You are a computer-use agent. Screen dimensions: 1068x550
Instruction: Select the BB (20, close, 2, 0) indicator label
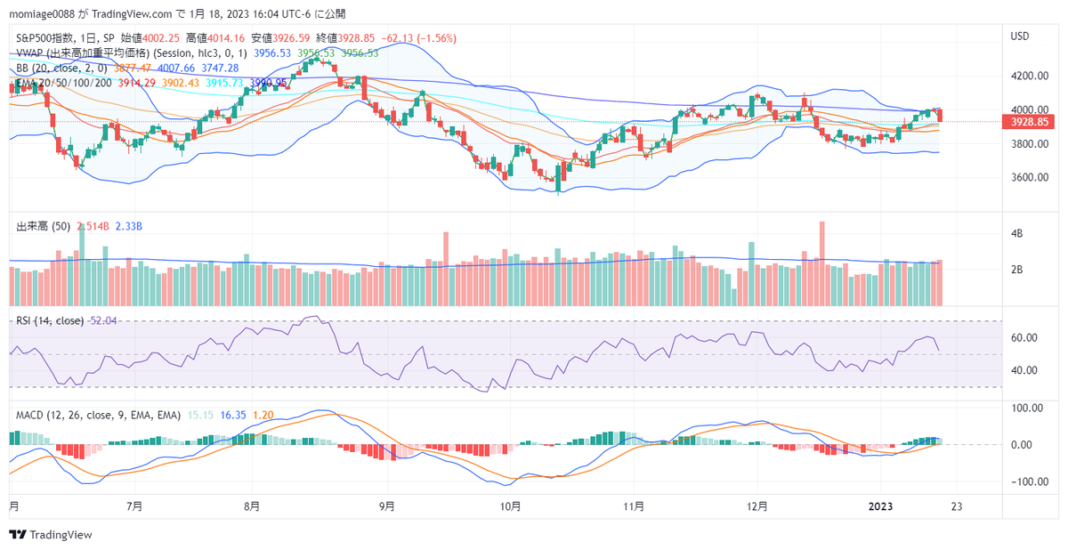click(x=62, y=68)
